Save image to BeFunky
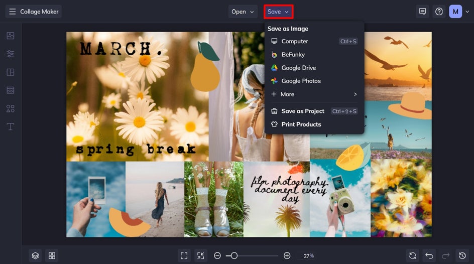474x264 pixels. click(314, 54)
